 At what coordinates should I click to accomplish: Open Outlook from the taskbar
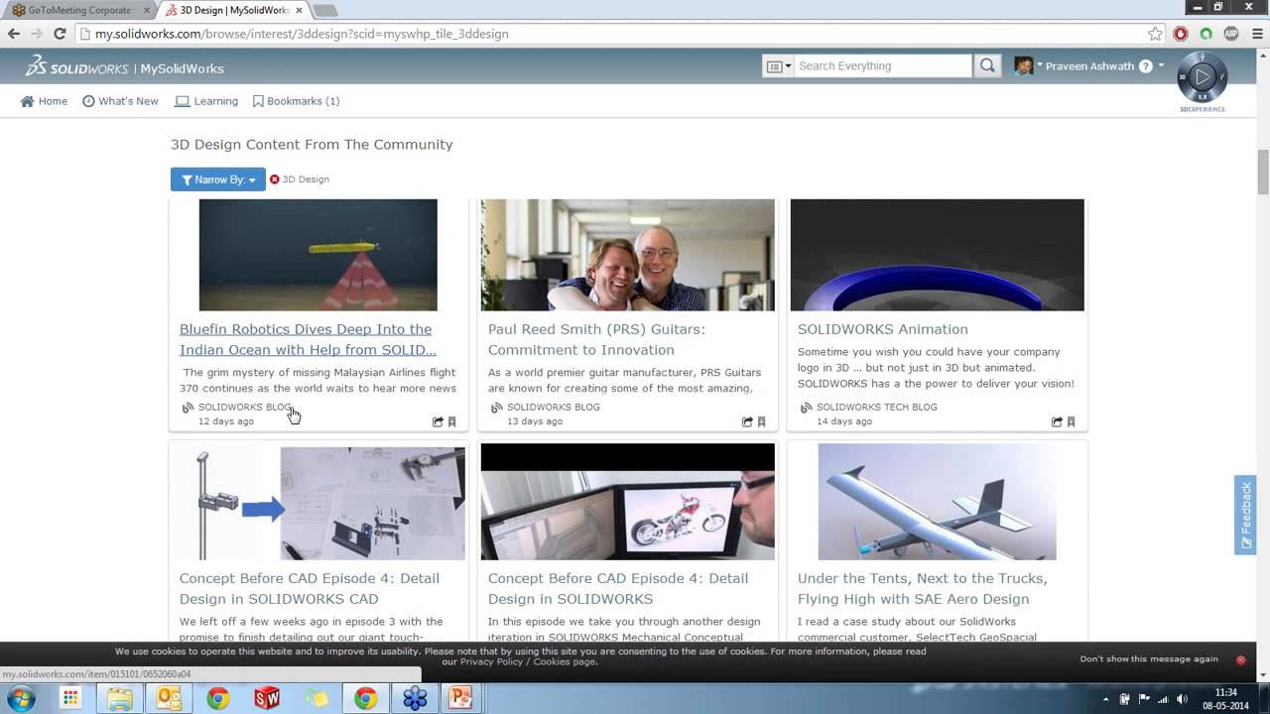[169, 698]
